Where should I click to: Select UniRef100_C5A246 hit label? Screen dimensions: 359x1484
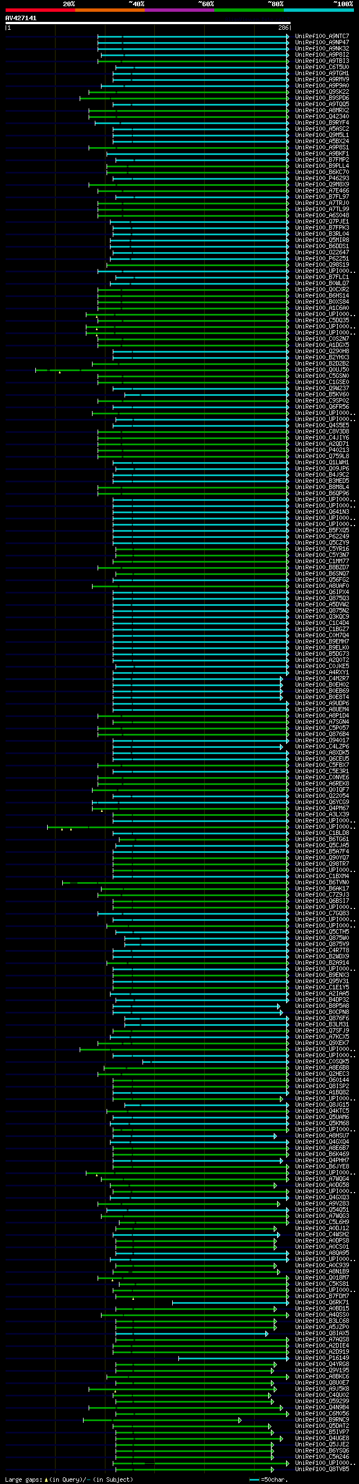click(322, 1457)
